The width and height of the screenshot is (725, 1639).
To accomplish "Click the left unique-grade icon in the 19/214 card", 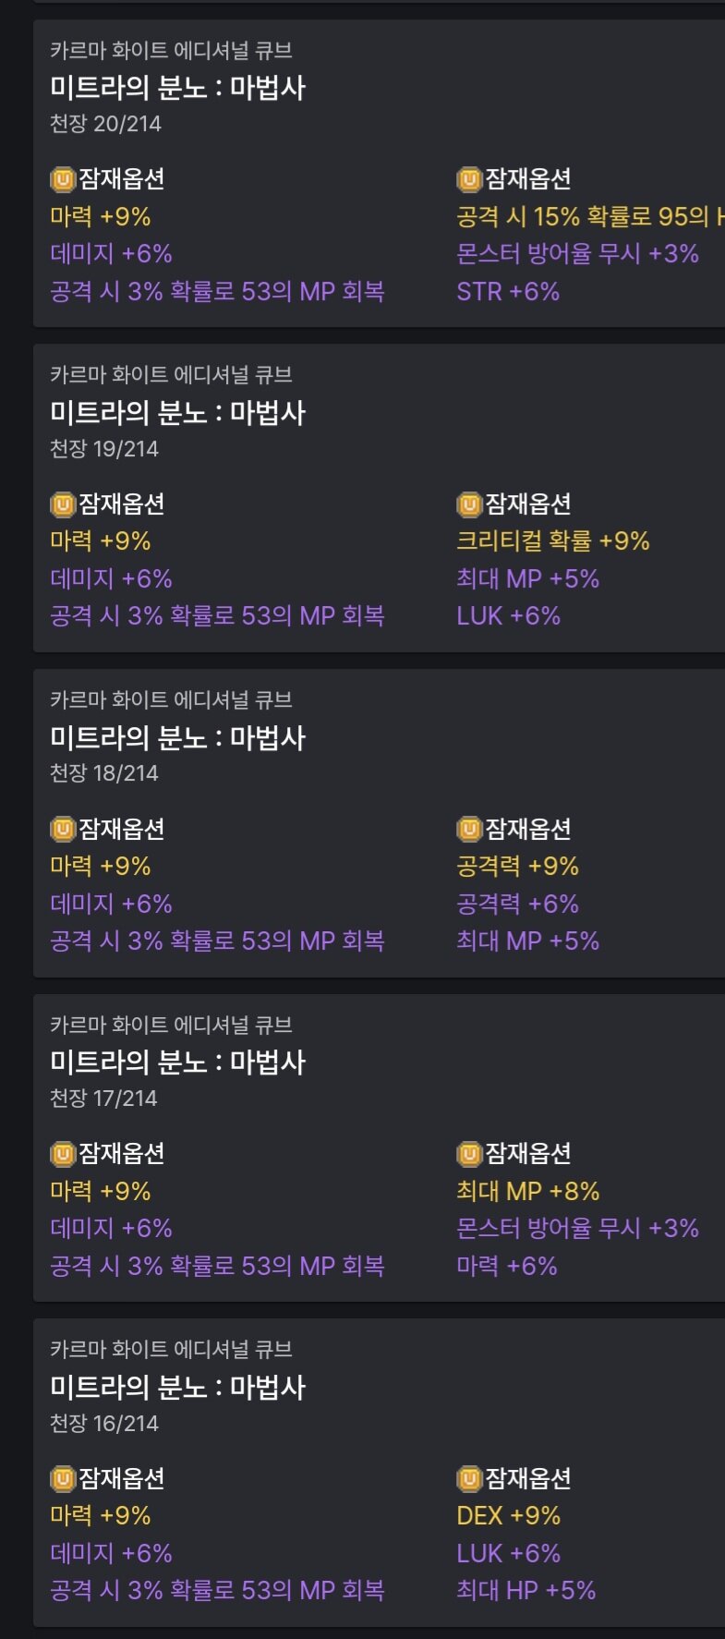I will 63,504.
